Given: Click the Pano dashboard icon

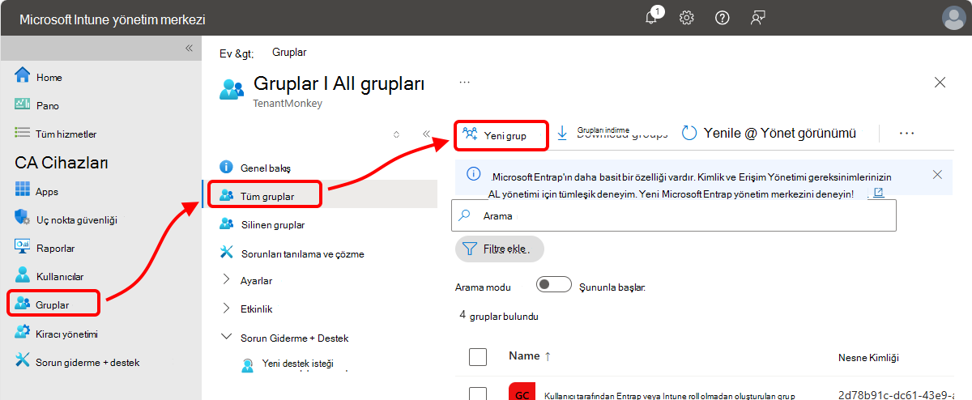Looking at the screenshot, I should tap(23, 104).
